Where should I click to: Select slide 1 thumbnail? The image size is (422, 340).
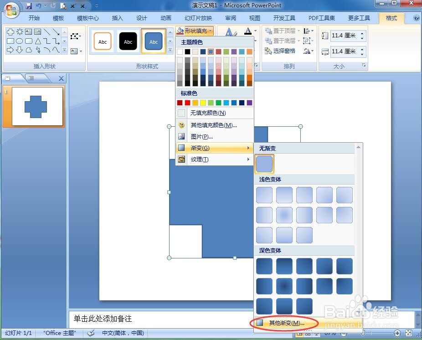(x=37, y=106)
